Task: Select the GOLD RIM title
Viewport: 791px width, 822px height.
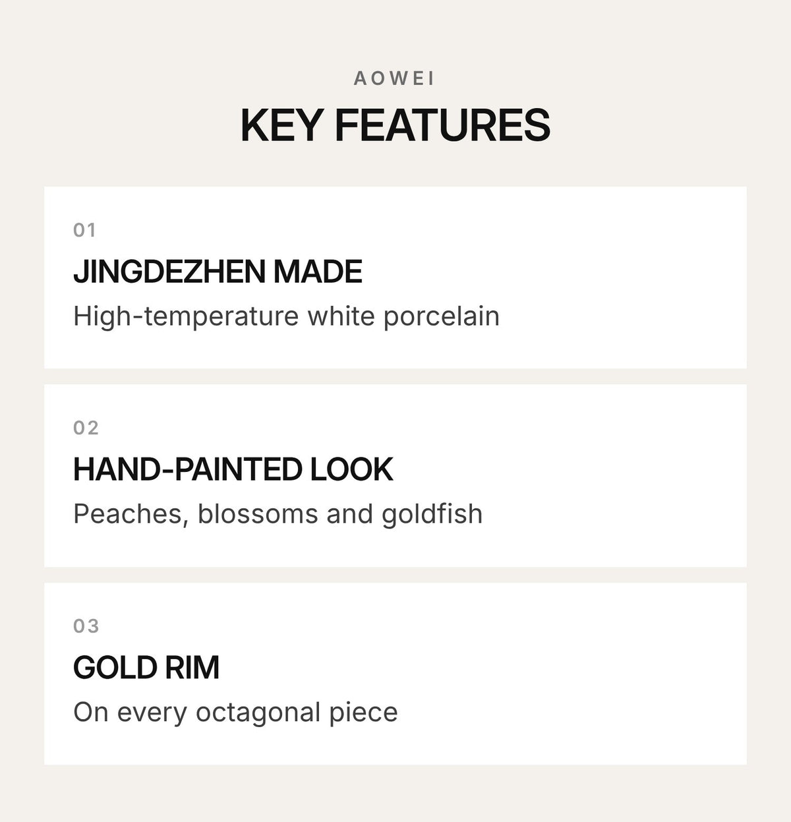Action: pos(146,667)
